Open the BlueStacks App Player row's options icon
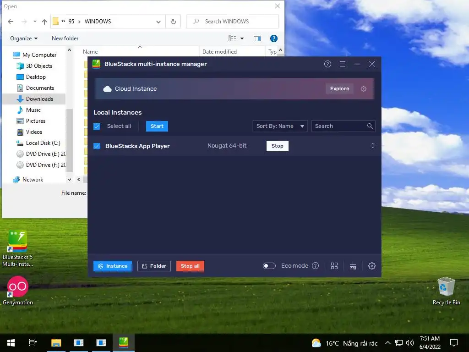The width and height of the screenshot is (469, 352). click(373, 146)
